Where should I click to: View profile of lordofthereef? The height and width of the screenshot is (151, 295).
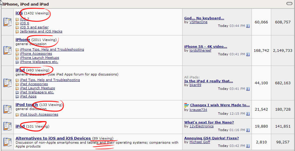coord(200,51)
